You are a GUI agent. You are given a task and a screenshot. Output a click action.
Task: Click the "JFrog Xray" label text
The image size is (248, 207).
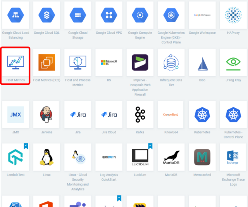point(233,80)
